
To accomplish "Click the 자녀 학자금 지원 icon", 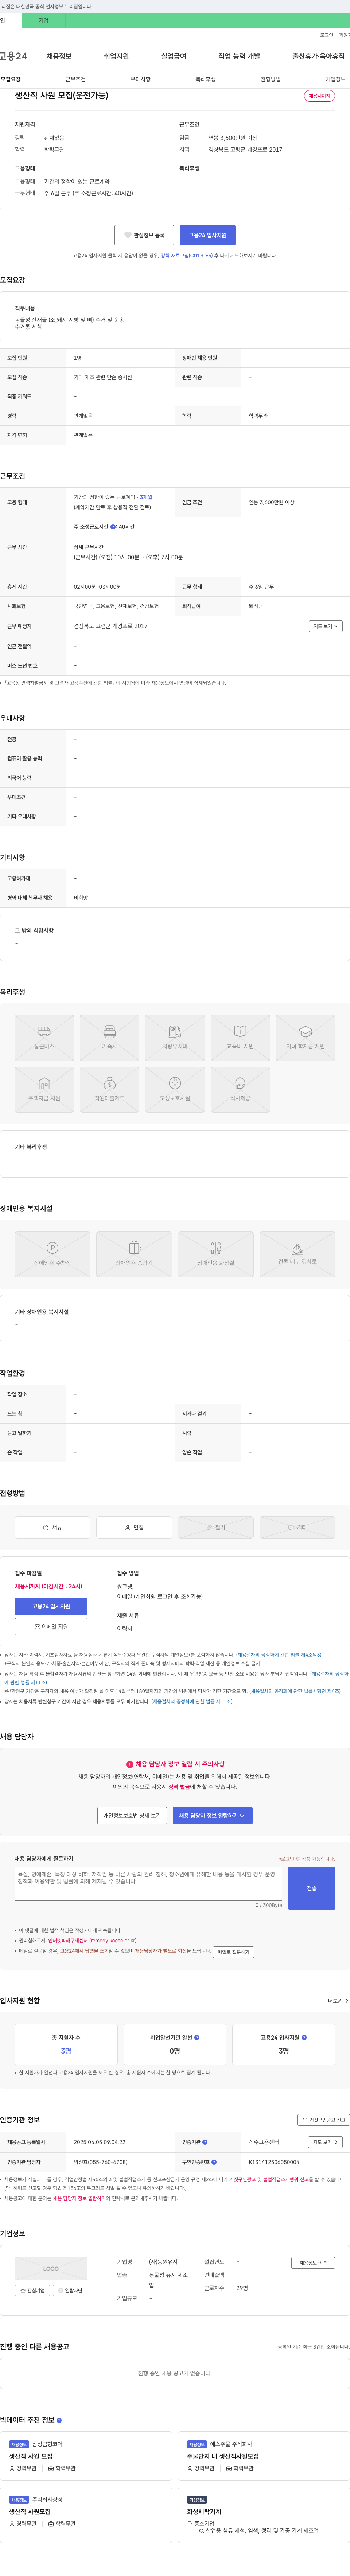I will coord(305,1037).
